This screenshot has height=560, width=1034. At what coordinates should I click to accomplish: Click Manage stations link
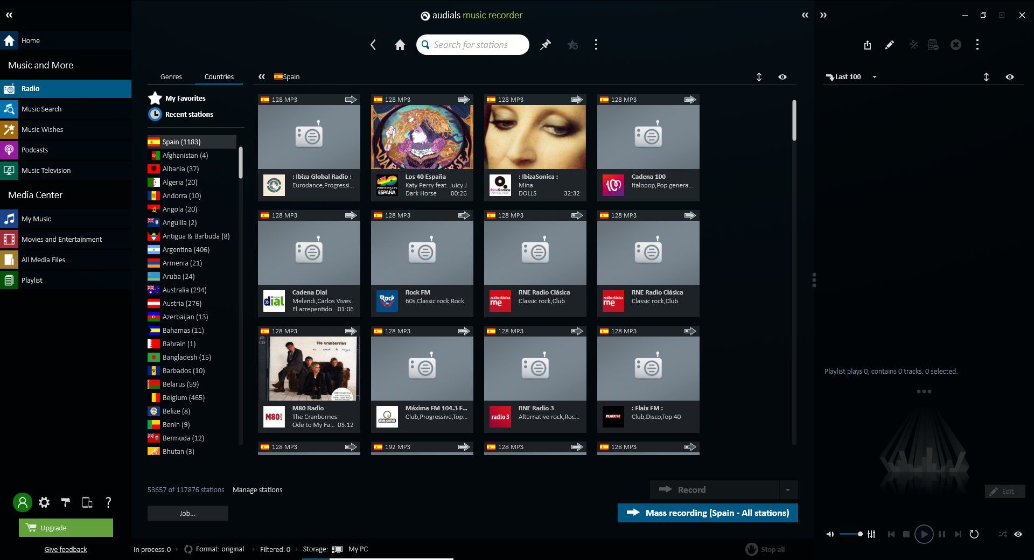(257, 489)
